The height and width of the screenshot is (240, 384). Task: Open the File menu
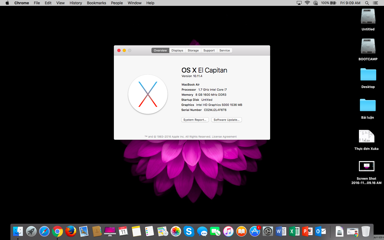(x=37, y=3)
